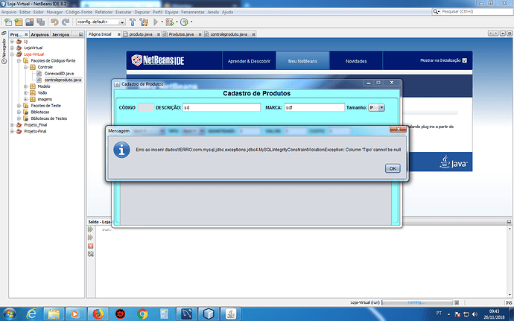
Task: Open the Run Project dropdown arrow
Action: [162, 22]
